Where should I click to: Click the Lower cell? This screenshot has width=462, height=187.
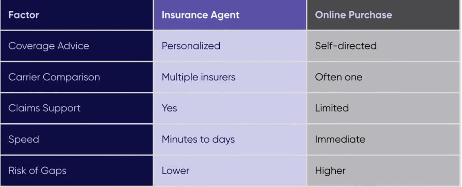tap(176, 171)
